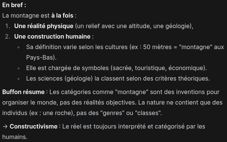This screenshot has width=227, height=142.
Task: Select the "Une construction humaine" list item
Action: [x=54, y=37]
